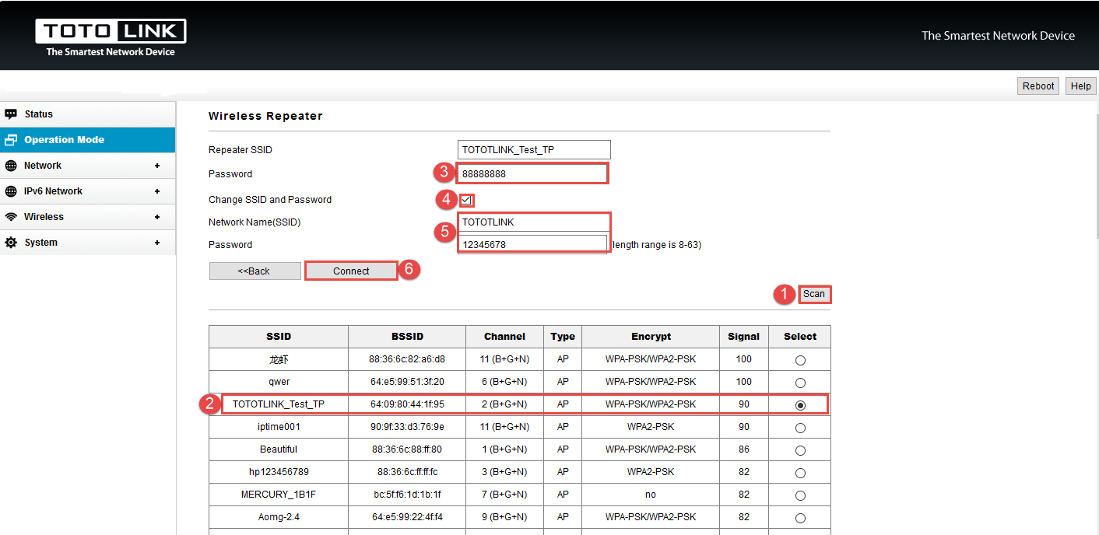Click the TOTOLINK logo
Screen dimensions: 1099x535
111,37
